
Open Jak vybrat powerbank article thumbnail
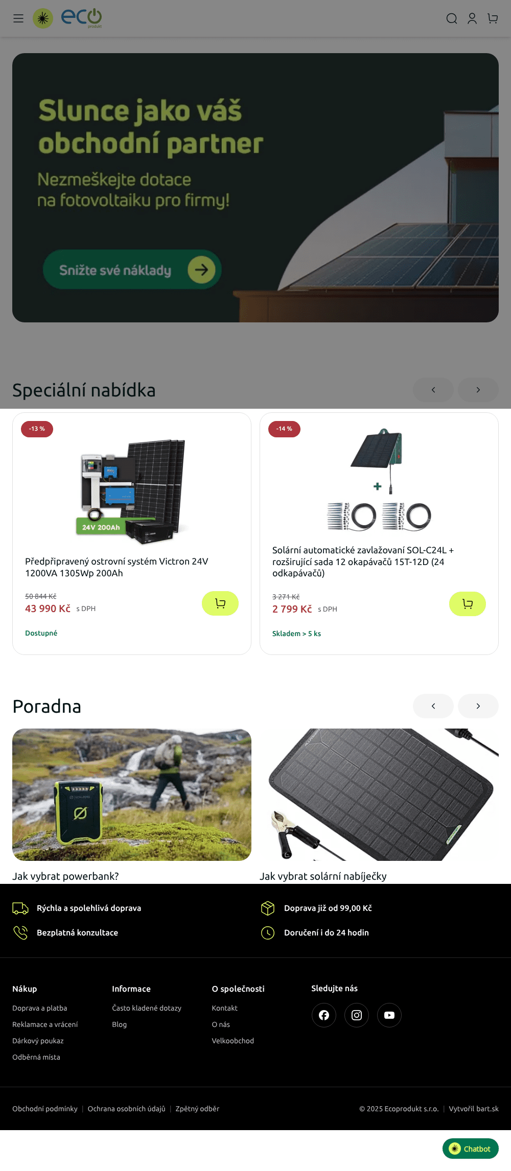pyautogui.click(x=132, y=794)
